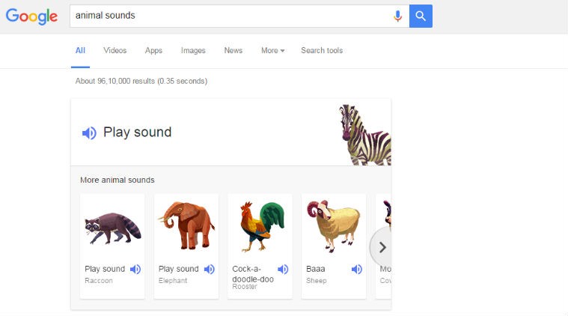Play the zebra sound speaker icon
568x316 pixels.
tap(89, 133)
